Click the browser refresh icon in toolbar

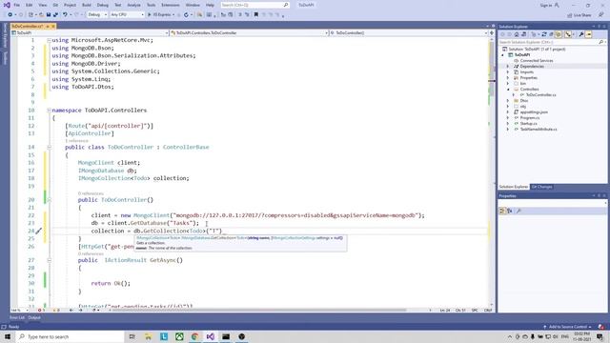coord(186,15)
